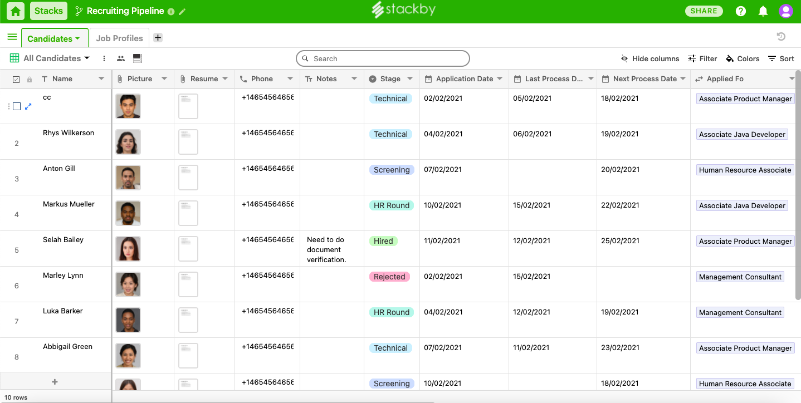This screenshot has height=403, width=801.
Task: Add a new row with plus
Action: pos(55,382)
